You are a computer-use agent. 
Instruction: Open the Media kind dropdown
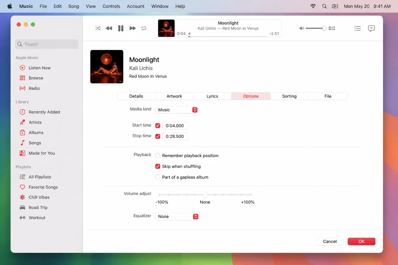point(176,110)
